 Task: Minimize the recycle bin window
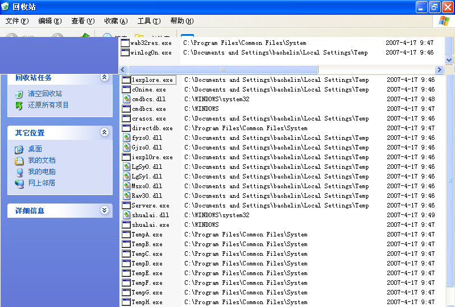[x=421, y=7]
